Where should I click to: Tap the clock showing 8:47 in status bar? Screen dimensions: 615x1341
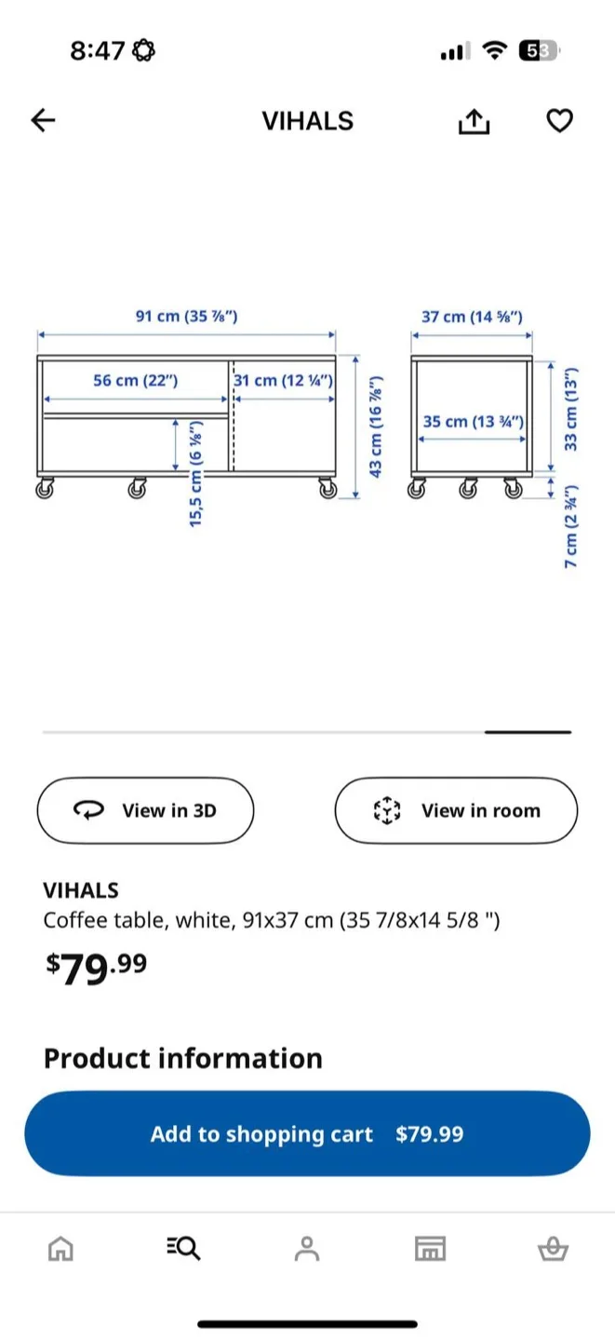click(97, 51)
